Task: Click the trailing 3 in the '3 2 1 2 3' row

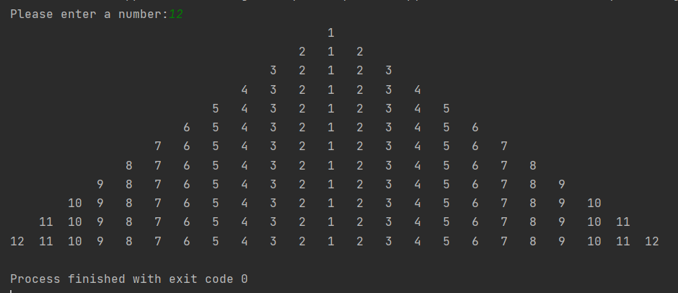Action: 388,71
